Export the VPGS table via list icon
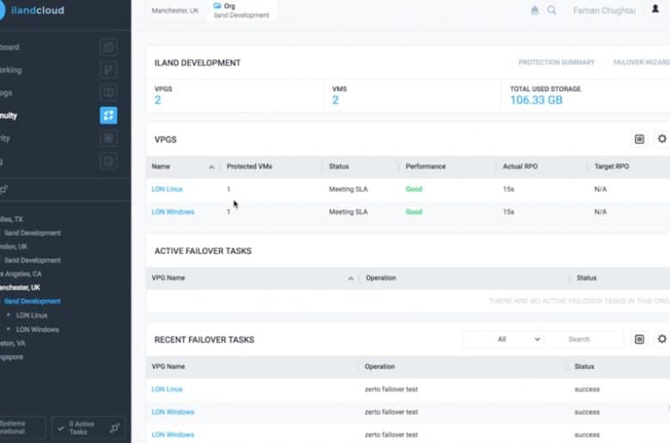670x443 pixels. [639, 139]
